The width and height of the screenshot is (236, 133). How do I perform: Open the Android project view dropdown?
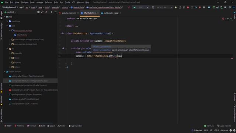tap(11, 12)
